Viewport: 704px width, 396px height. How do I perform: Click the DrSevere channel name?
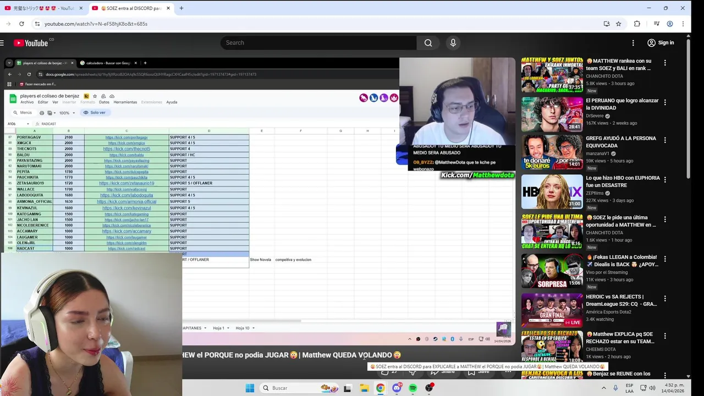tap(595, 116)
